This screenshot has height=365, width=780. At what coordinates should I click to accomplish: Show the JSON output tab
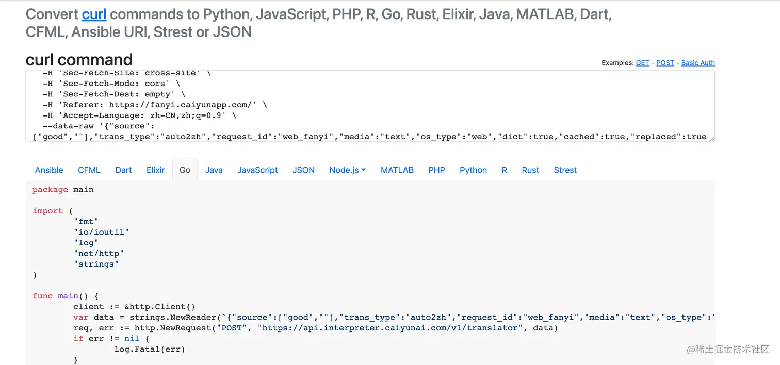(303, 170)
